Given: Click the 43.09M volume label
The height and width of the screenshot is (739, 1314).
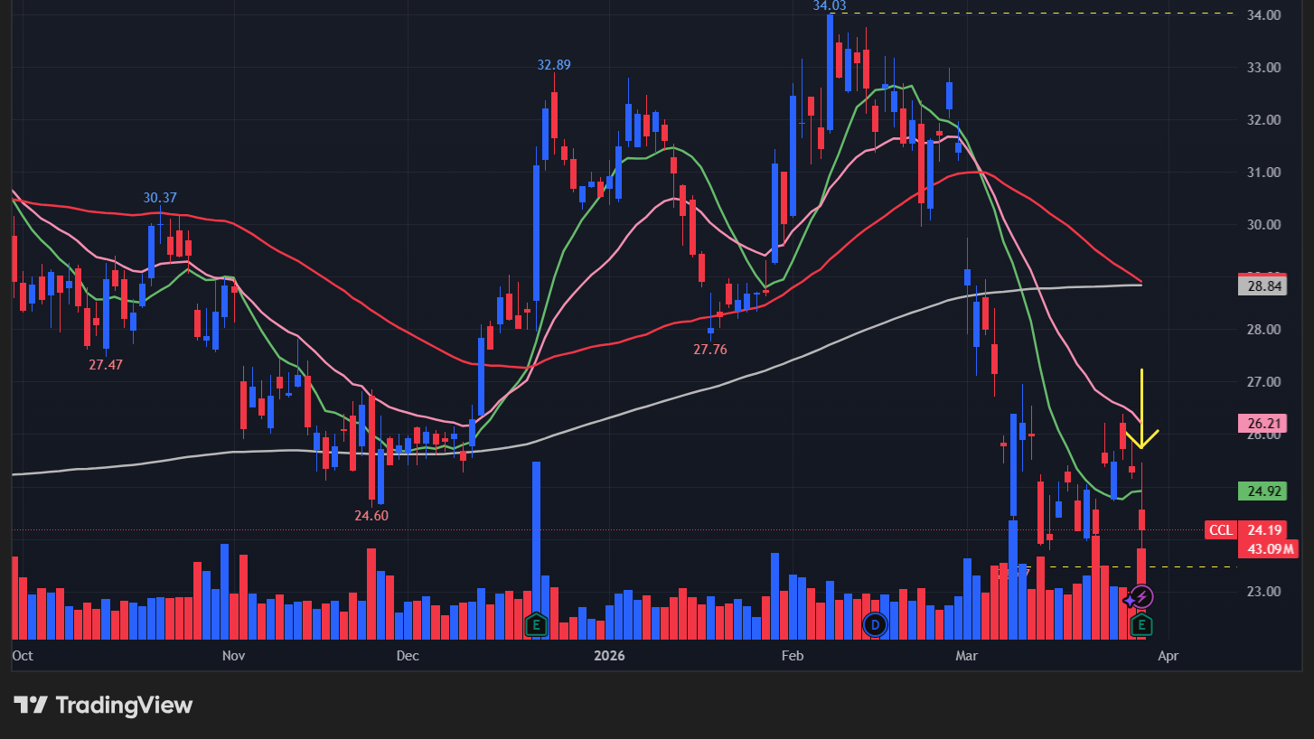Looking at the screenshot, I should pos(1266,548).
